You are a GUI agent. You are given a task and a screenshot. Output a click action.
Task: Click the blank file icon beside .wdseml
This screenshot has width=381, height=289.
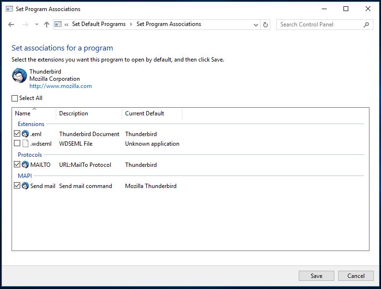pos(25,143)
